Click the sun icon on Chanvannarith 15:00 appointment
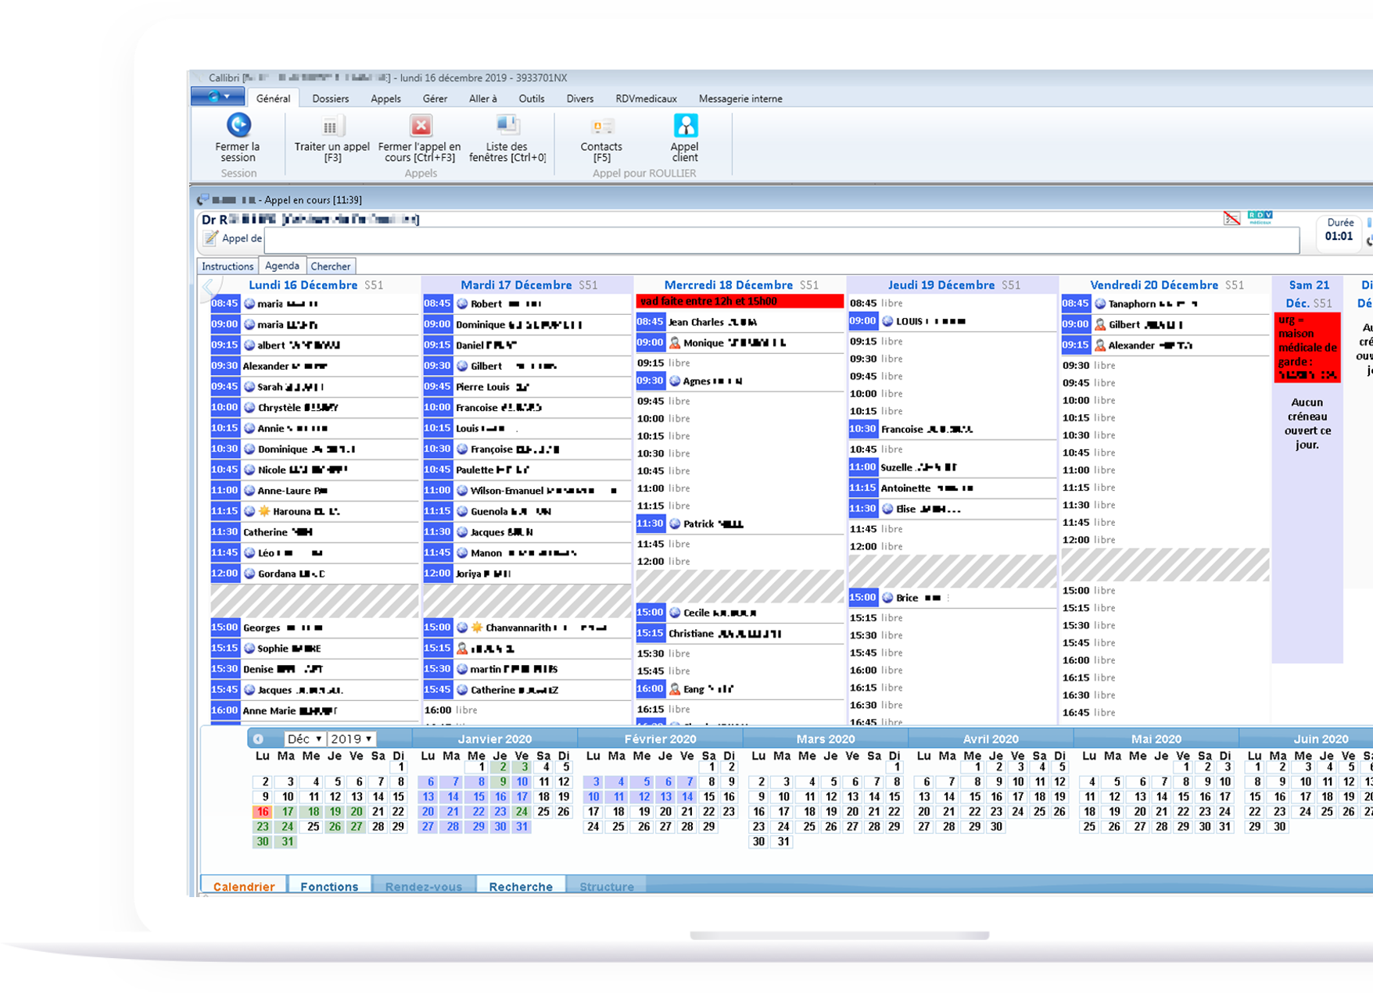The width and height of the screenshot is (1373, 994). (477, 628)
